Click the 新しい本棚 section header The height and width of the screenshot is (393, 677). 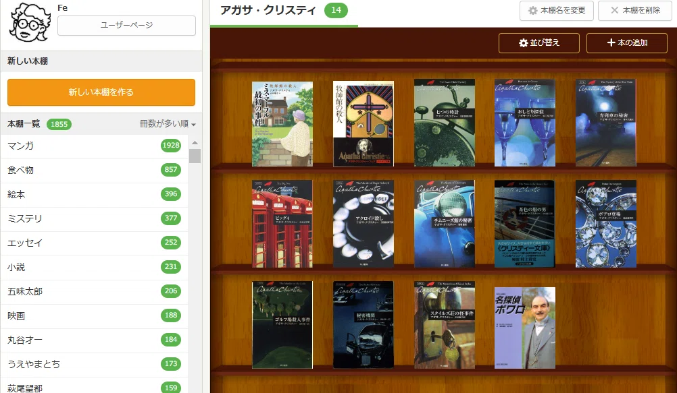(101, 61)
